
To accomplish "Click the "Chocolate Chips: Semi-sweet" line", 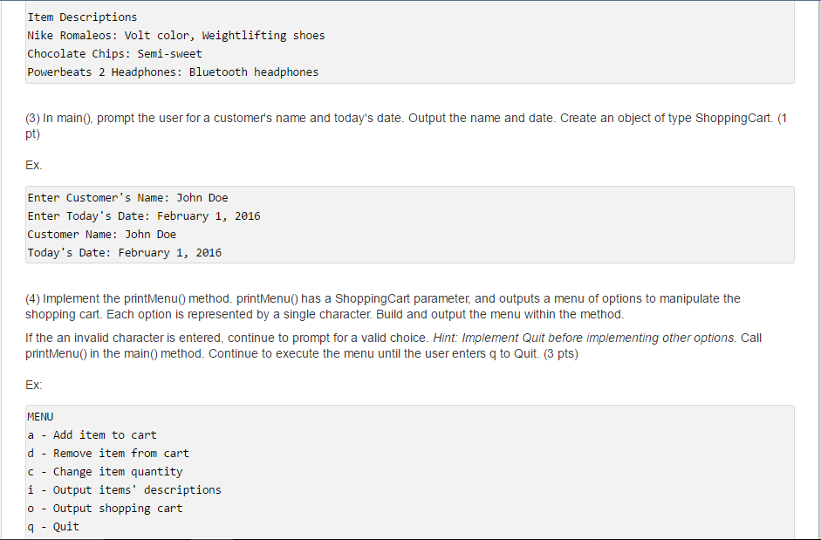I will point(114,54).
